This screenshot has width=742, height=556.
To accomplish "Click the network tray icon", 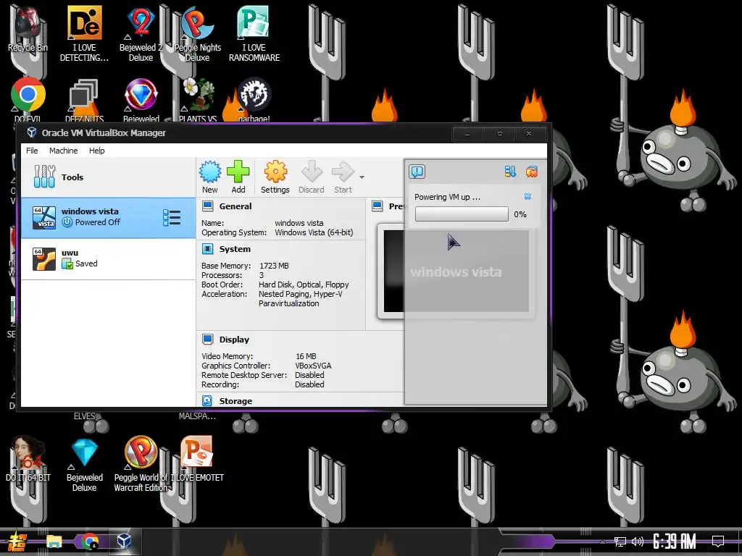I will point(620,542).
